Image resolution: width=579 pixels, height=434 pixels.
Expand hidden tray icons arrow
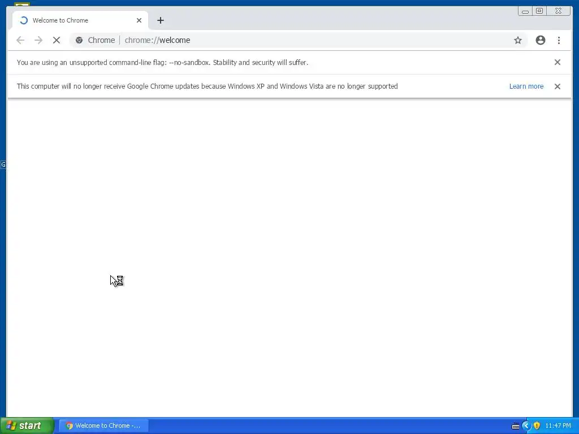[x=526, y=426]
